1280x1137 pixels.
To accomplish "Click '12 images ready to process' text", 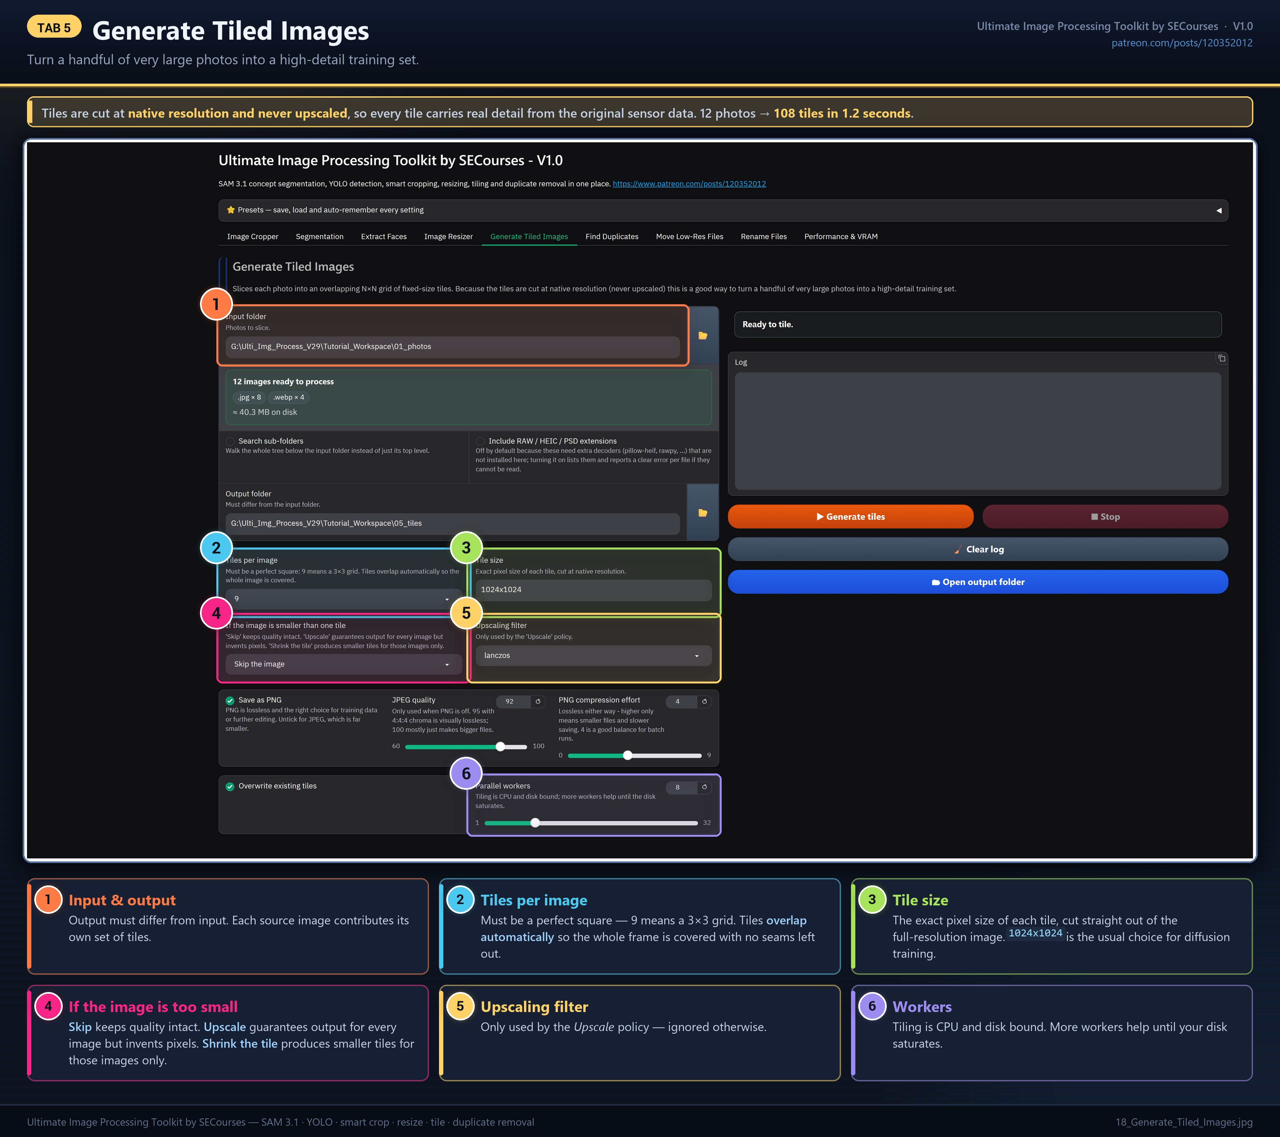I will pos(283,381).
